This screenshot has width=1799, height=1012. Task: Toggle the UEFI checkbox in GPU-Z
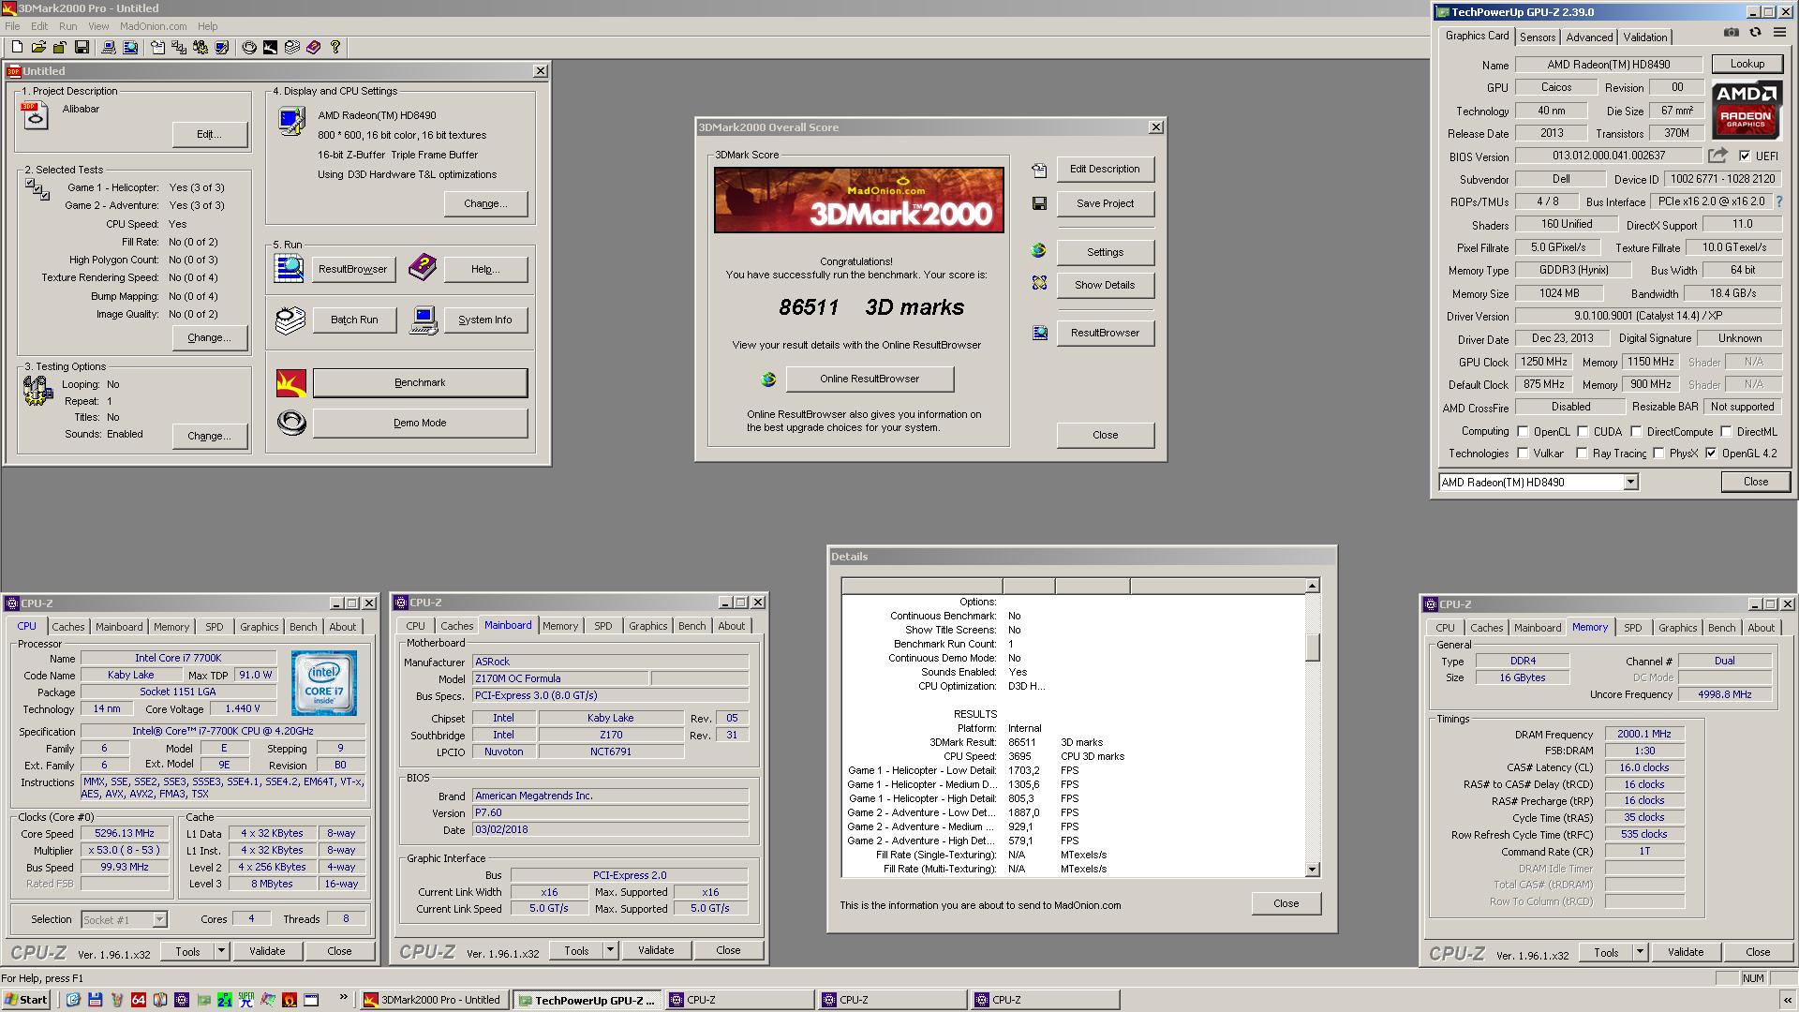coord(1745,156)
